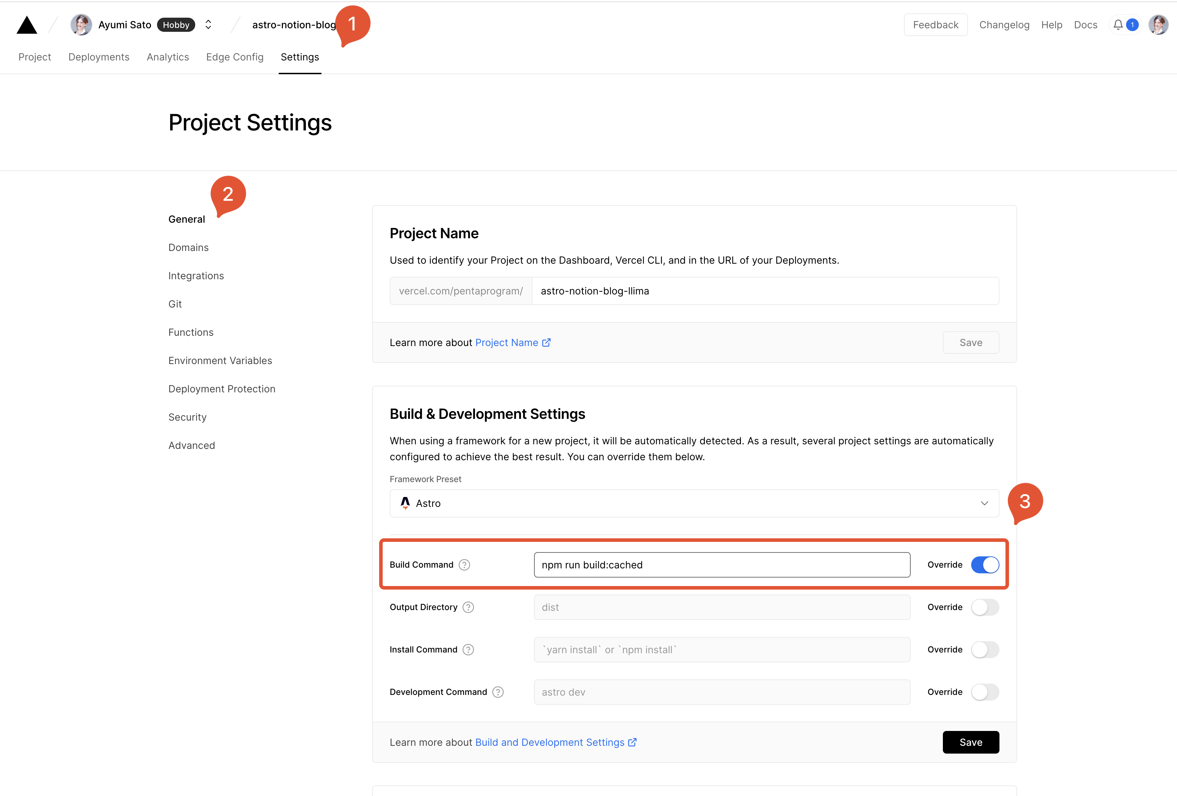Screen dimensions: 1177x796
Task: Click the Build Command help icon
Action: [x=464, y=565]
